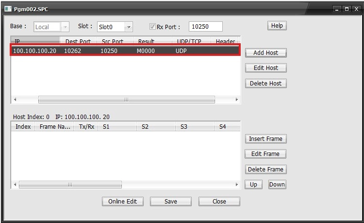
Task: Click the S3 column header
Action: pyautogui.click(x=195, y=127)
